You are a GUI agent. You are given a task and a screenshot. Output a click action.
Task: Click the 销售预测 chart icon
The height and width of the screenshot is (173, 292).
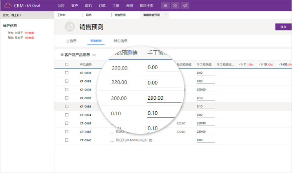click(70, 27)
